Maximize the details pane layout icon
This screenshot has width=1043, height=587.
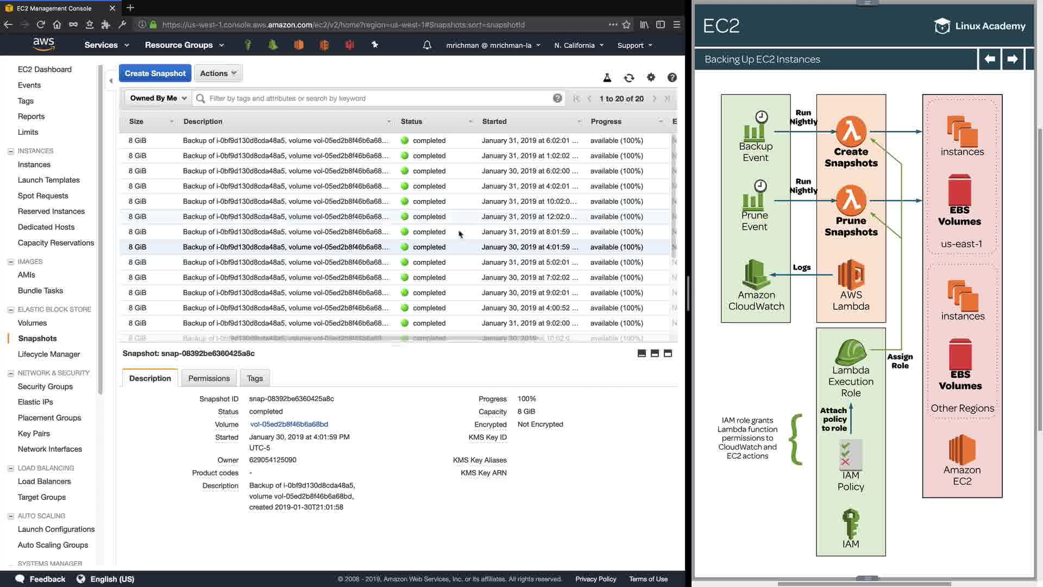(668, 353)
